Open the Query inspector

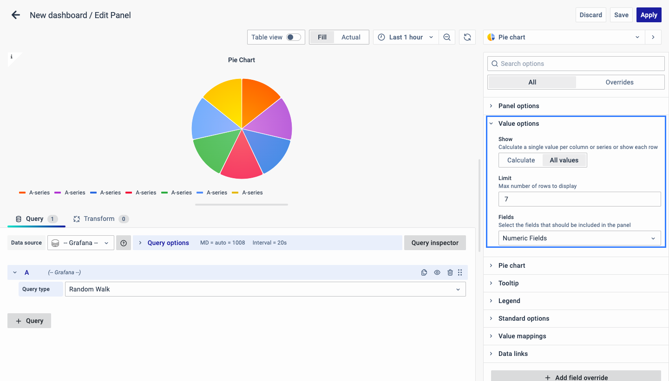tap(435, 243)
